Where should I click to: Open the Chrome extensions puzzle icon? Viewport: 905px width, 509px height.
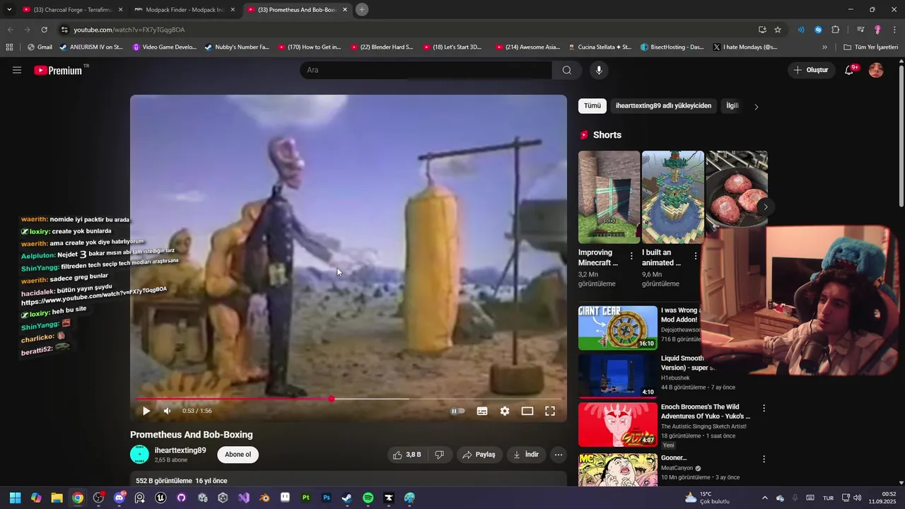tap(836, 30)
